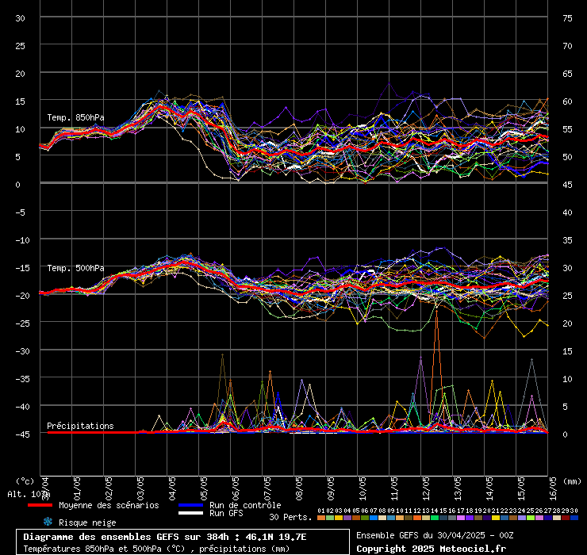Click the 60 value on the mm axis

tap(567, 101)
